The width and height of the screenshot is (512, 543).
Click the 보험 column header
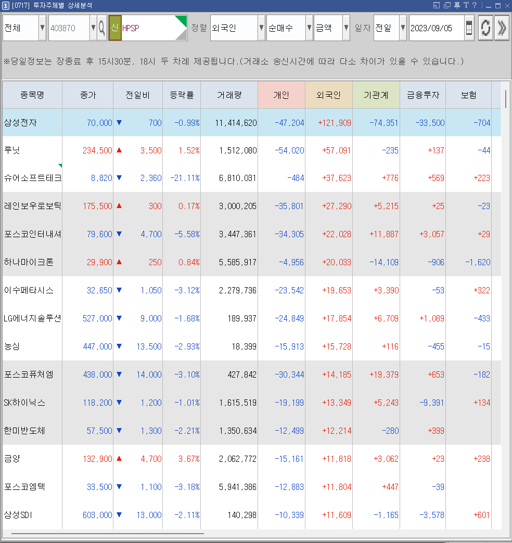469,95
